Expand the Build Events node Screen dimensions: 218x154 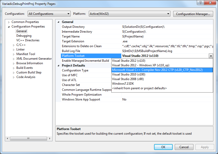[x=14, y=68]
